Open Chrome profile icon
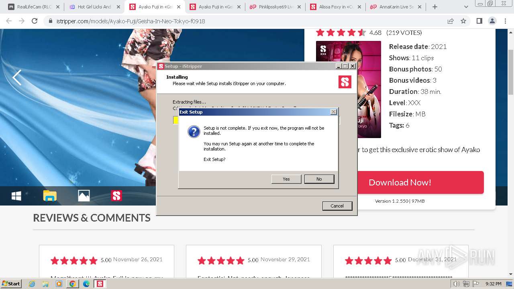 coord(492,21)
